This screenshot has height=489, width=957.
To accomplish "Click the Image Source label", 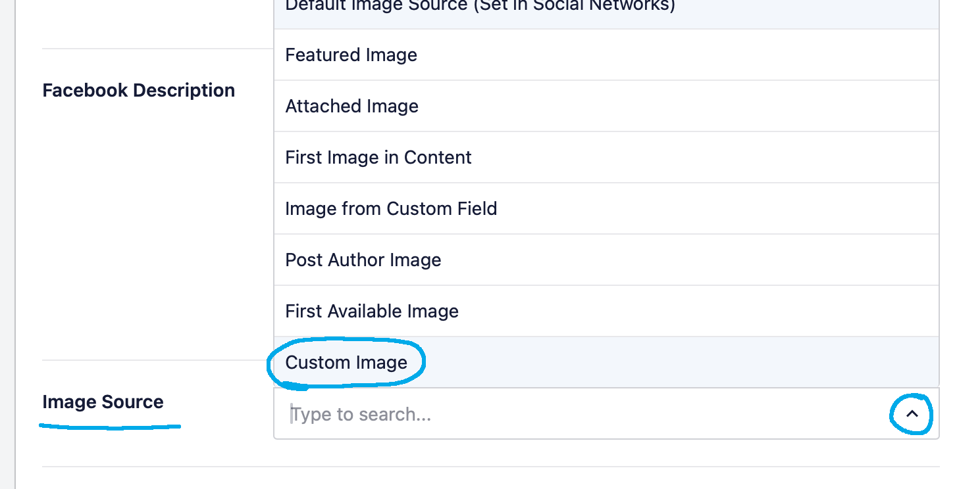I will 103,402.
